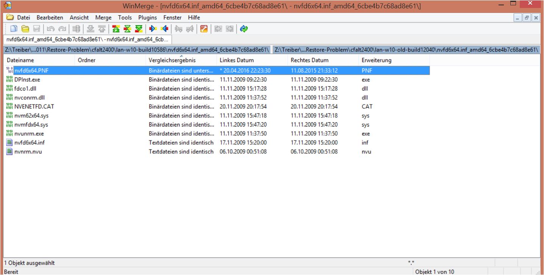This screenshot has height=275, width=544.
Task: Open the options wrench icon
Action: [x=204, y=29]
